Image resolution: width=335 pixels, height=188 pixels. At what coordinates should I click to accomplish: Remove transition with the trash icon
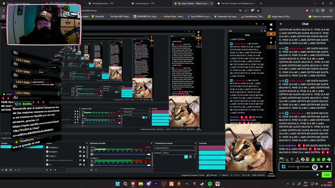190,157
